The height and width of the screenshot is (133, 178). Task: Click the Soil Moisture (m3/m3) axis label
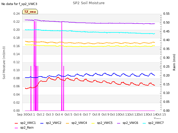tap(4, 63)
